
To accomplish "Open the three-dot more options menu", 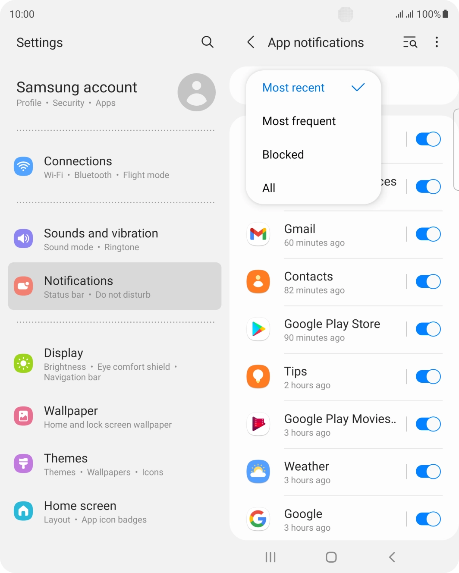I will click(x=437, y=42).
